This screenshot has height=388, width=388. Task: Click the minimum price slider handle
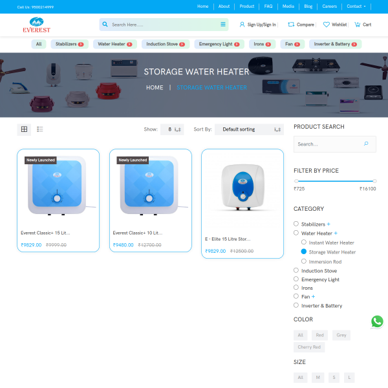point(296,181)
